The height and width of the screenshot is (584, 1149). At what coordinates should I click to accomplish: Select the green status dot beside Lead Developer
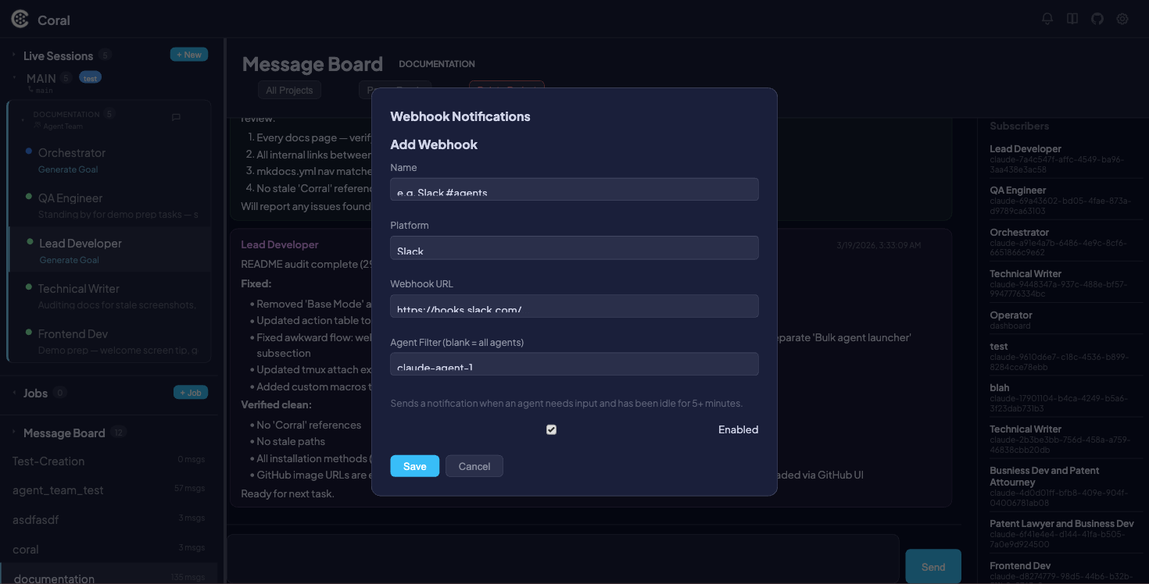pos(28,242)
